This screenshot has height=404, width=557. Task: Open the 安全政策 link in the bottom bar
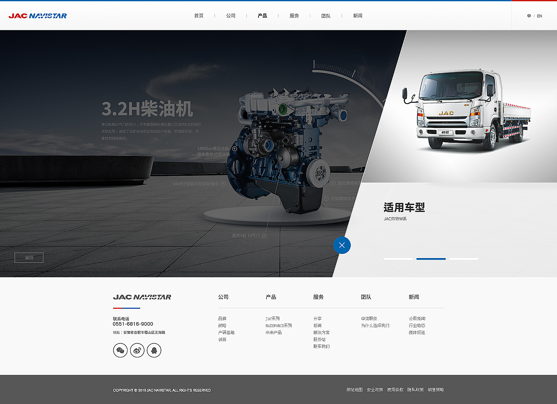375,390
